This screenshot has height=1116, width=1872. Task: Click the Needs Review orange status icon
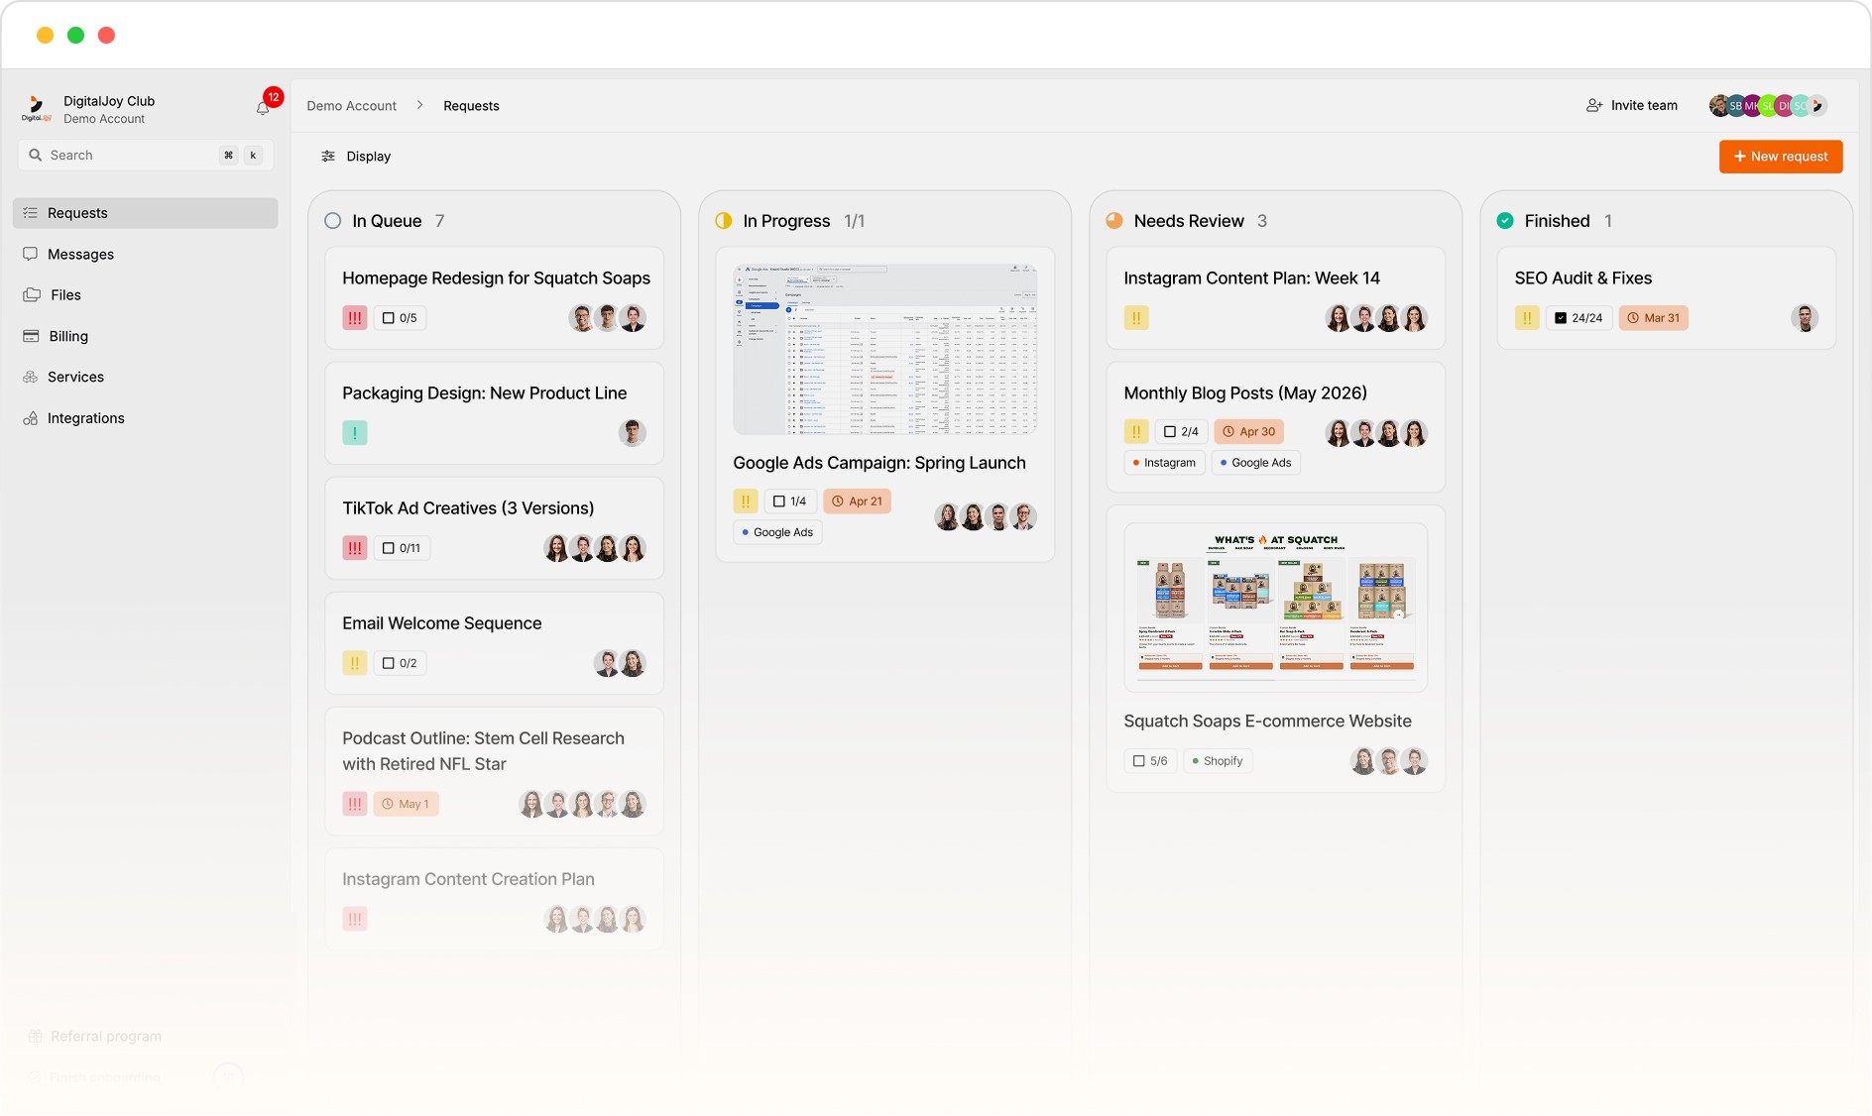1114,220
